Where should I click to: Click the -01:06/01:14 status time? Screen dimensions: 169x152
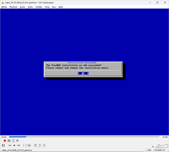(160, 150)
